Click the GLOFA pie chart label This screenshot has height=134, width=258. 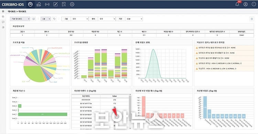61,78
